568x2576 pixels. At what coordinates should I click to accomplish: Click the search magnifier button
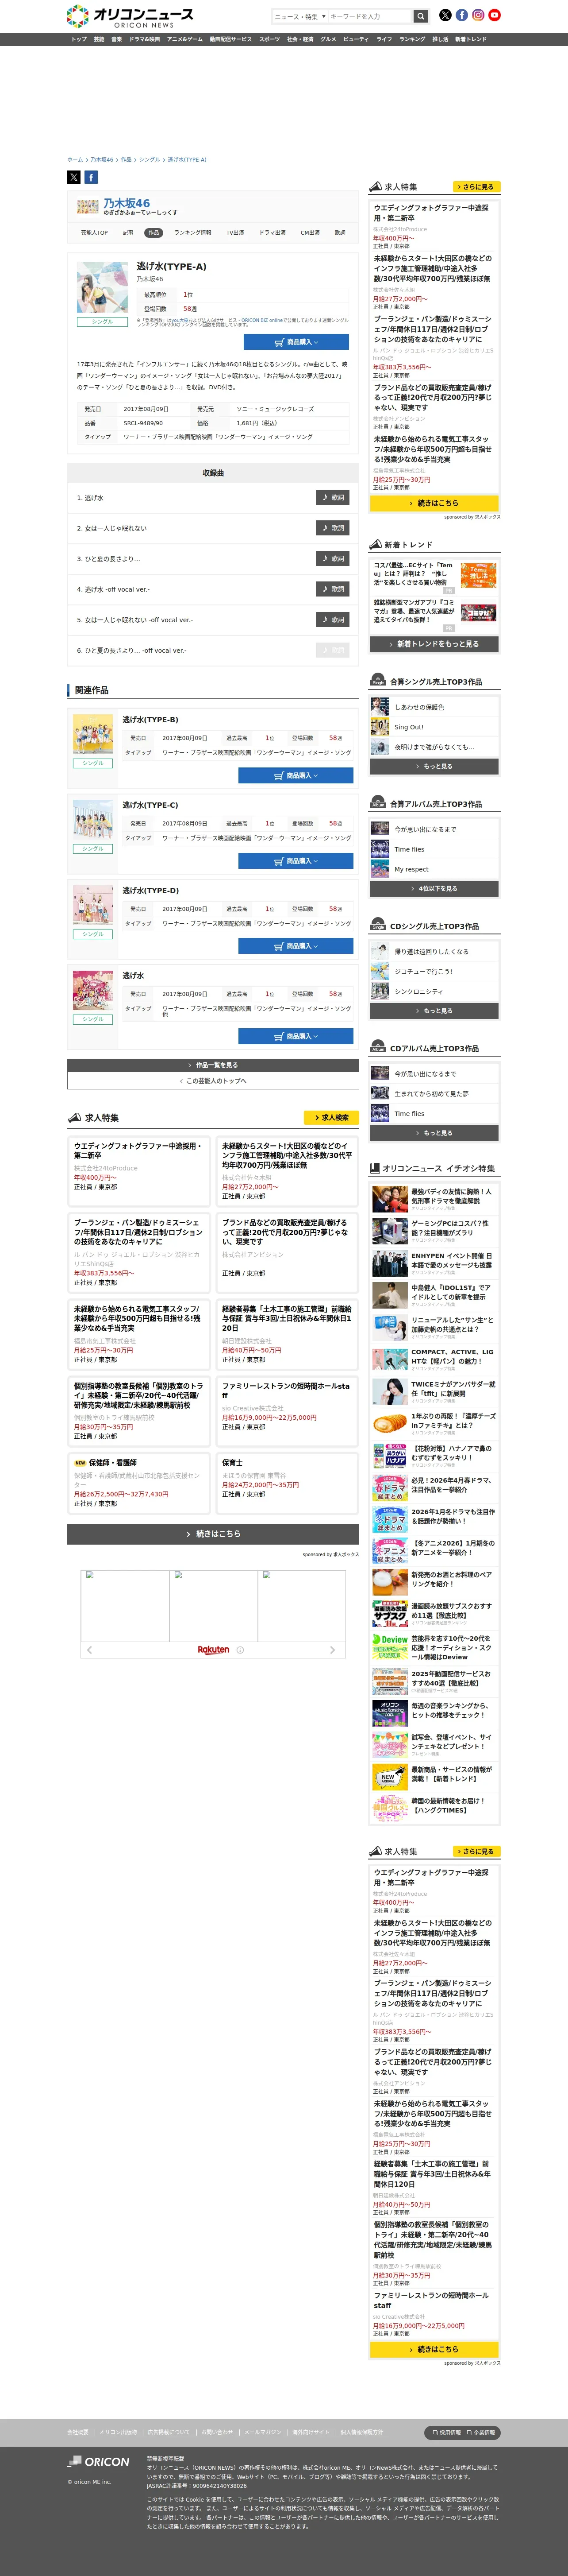pos(421,16)
